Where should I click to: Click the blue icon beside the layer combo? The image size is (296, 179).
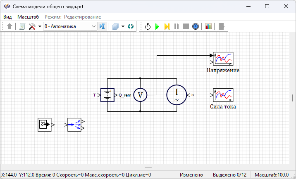click(102, 26)
